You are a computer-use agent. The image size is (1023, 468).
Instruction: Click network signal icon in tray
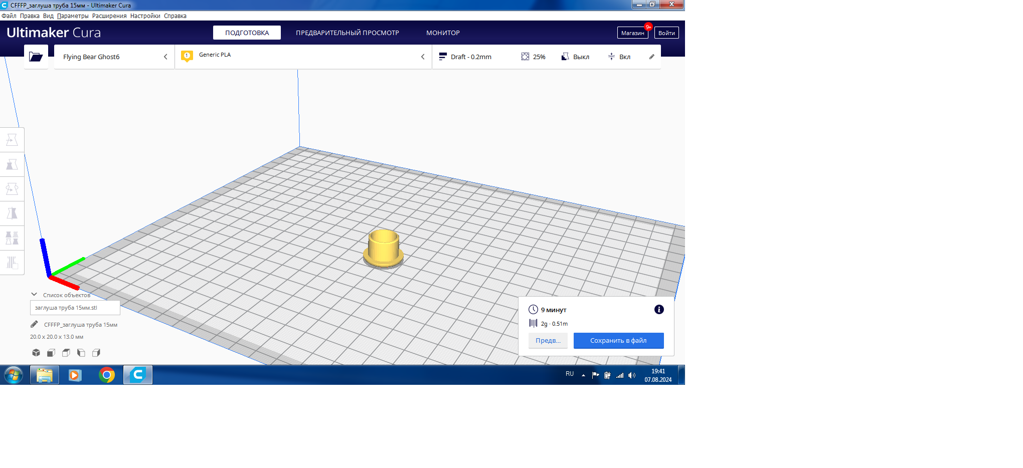(620, 375)
